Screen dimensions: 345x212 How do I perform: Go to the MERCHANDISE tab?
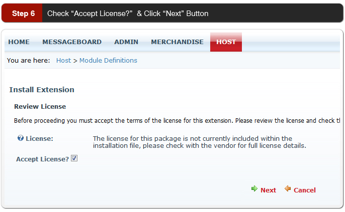tap(178, 42)
